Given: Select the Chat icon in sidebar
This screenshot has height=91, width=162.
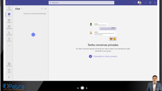Looking at the screenshot, I should 9,15.
